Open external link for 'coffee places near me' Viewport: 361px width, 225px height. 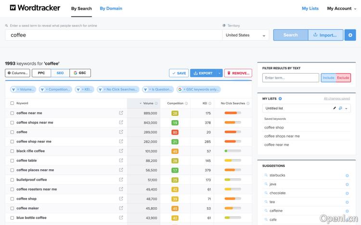click(x=121, y=170)
